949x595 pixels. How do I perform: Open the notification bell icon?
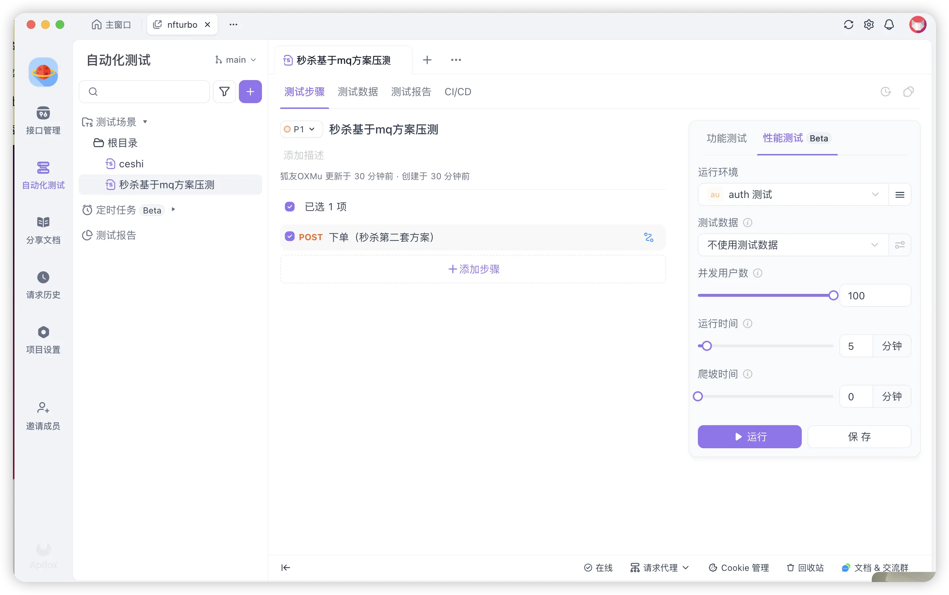[889, 25]
